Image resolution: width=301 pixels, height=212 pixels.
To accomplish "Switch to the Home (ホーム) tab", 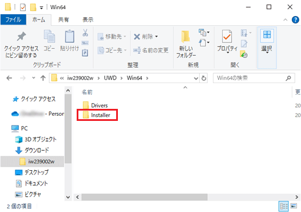I will pyautogui.click(x=38, y=19).
